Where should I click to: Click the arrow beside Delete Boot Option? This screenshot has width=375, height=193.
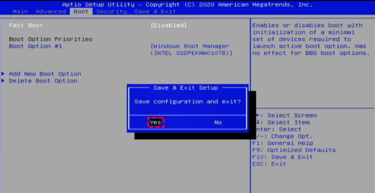click(x=3, y=81)
